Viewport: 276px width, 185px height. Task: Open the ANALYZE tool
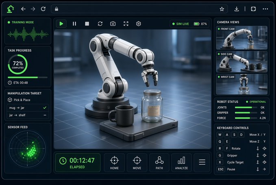[x=181, y=163]
